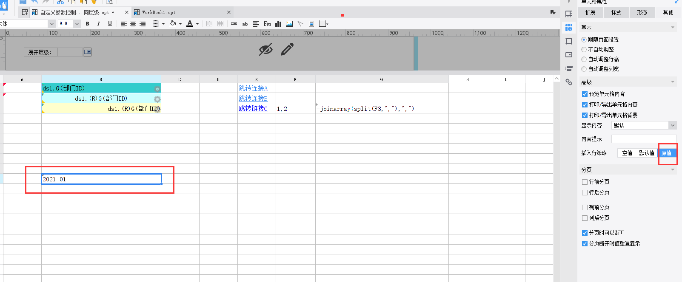This screenshot has width=682, height=282.
Task: Toggle italic formatting in the toolbar
Action: click(99, 24)
